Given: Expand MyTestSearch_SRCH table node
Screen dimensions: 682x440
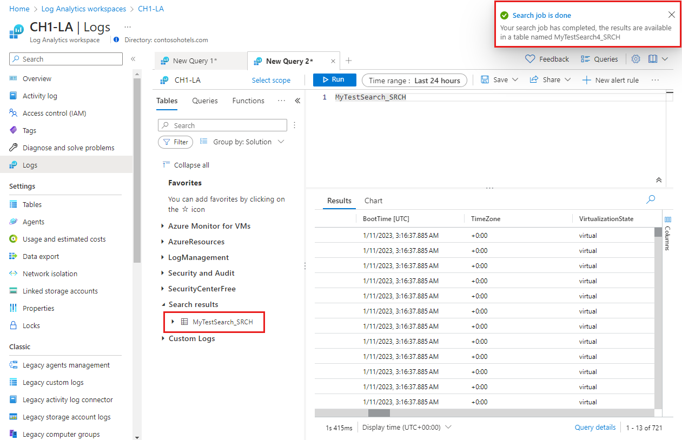Looking at the screenshot, I should [173, 322].
